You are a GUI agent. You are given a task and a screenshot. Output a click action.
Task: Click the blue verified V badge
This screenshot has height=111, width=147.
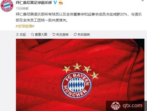pyautogui.click(x=55, y=3)
